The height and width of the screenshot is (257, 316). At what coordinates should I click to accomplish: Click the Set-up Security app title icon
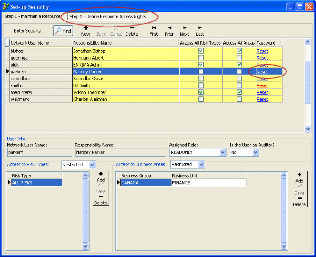(5, 7)
